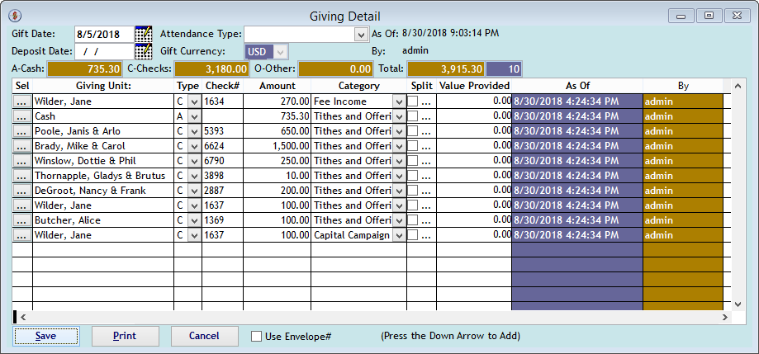Click the Category column header
This screenshot has width=759, height=354.
(x=358, y=86)
